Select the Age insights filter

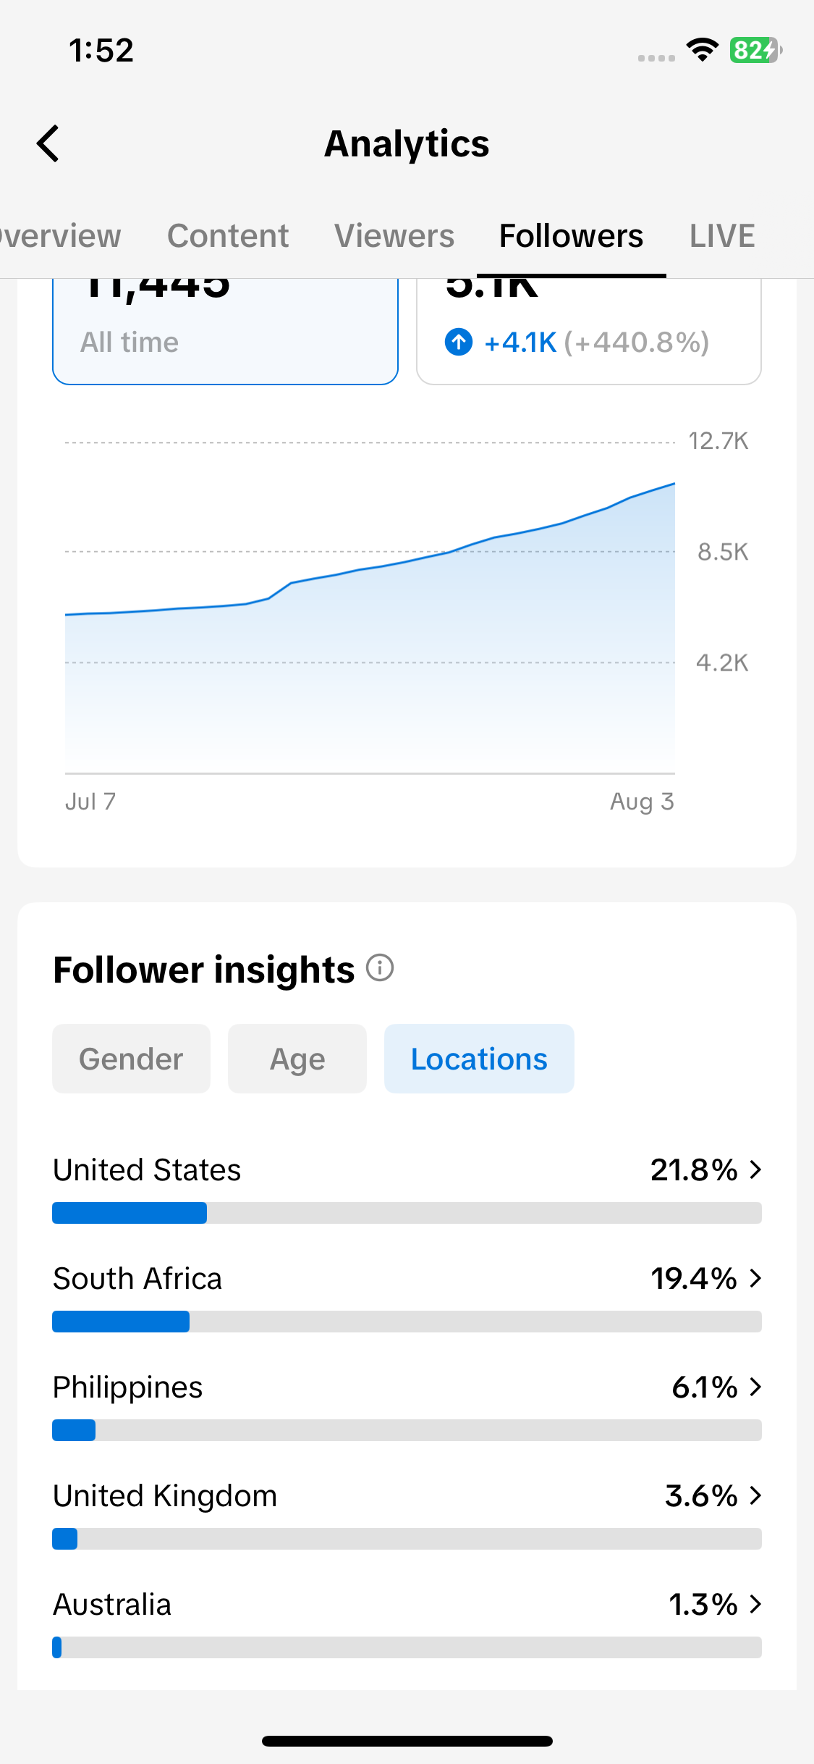tap(297, 1059)
